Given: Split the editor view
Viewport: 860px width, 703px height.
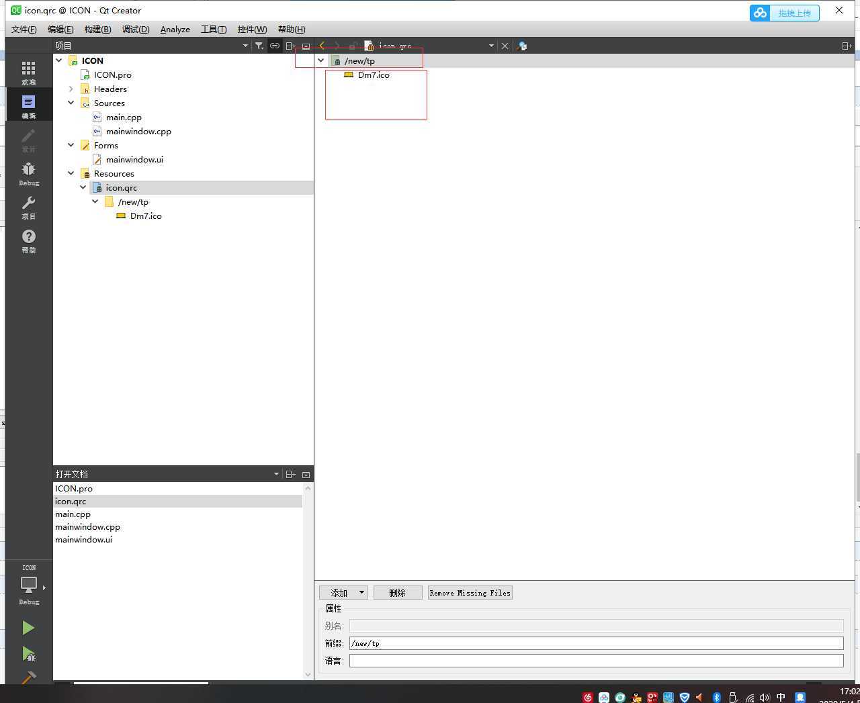Looking at the screenshot, I should coord(847,46).
